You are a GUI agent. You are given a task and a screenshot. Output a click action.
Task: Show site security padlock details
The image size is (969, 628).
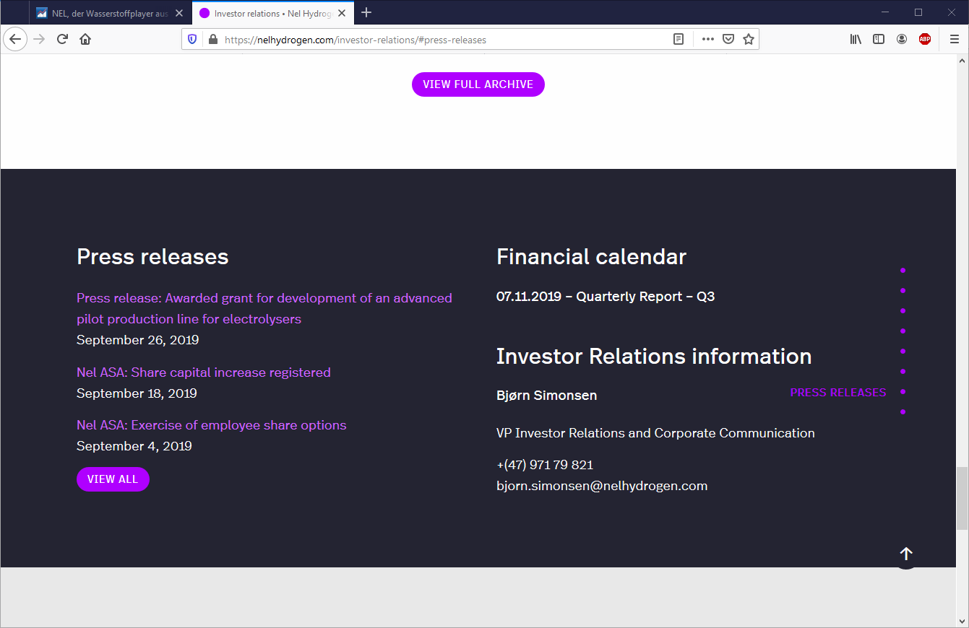click(212, 40)
